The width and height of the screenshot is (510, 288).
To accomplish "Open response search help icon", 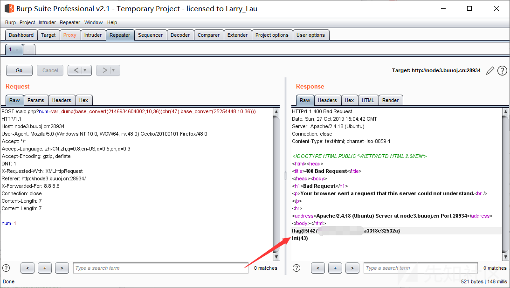I will click(x=296, y=268).
